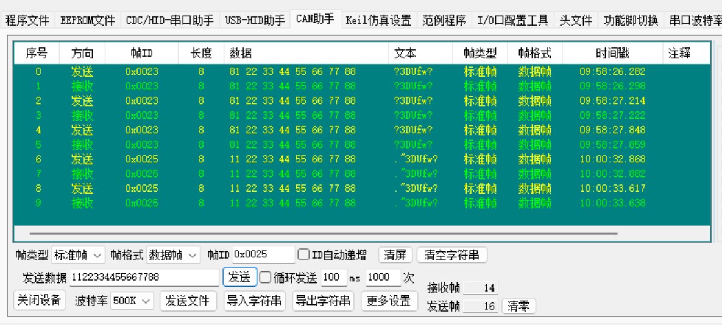Click the 清屏 button
The image size is (722, 325).
[395, 254]
